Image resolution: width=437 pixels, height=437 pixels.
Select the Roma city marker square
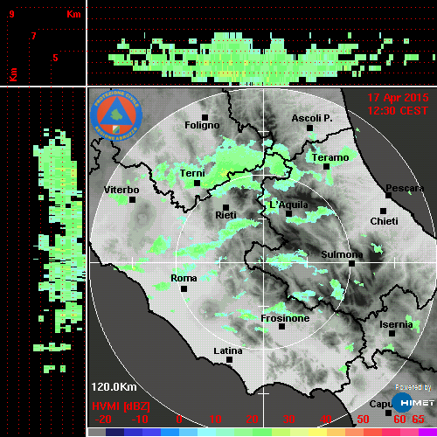pyautogui.click(x=184, y=288)
